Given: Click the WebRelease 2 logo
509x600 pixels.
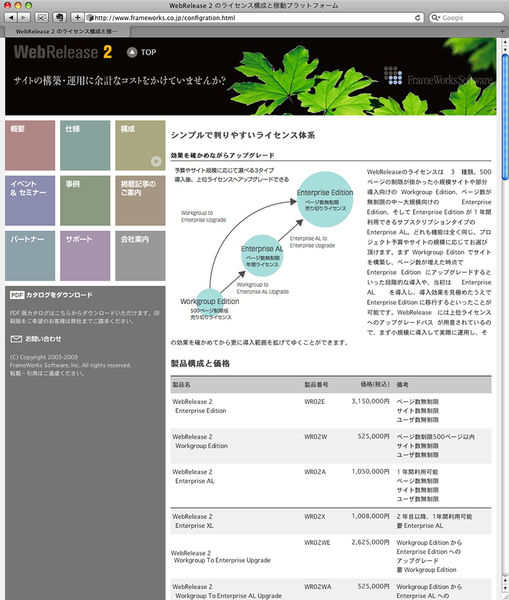Looking at the screenshot, I should [63, 52].
